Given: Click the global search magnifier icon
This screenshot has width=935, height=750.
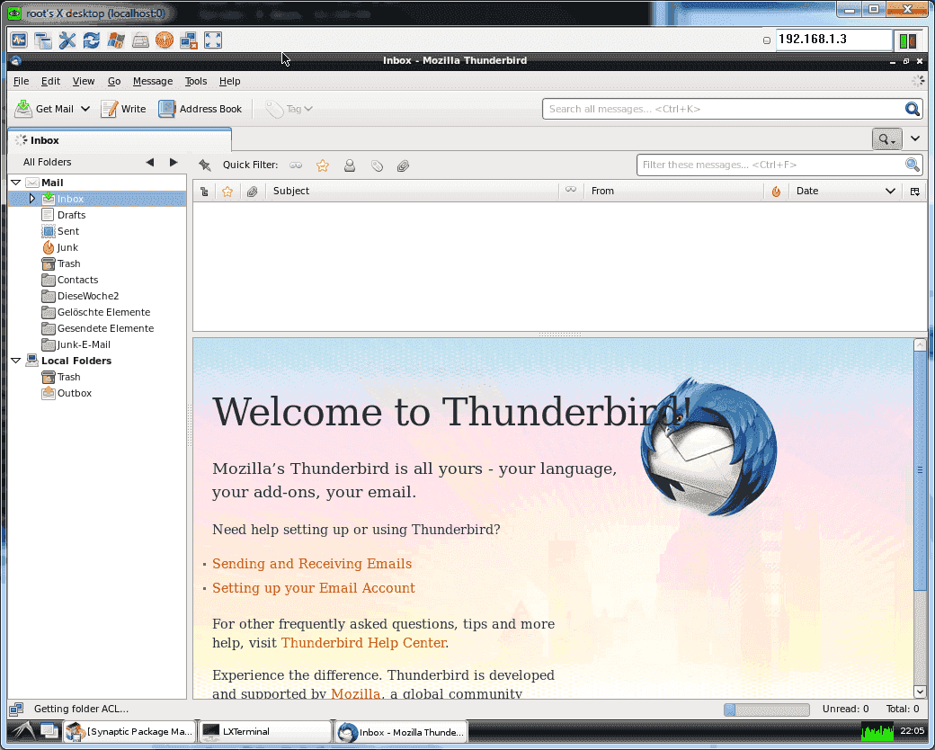Looking at the screenshot, I should pos(912,109).
